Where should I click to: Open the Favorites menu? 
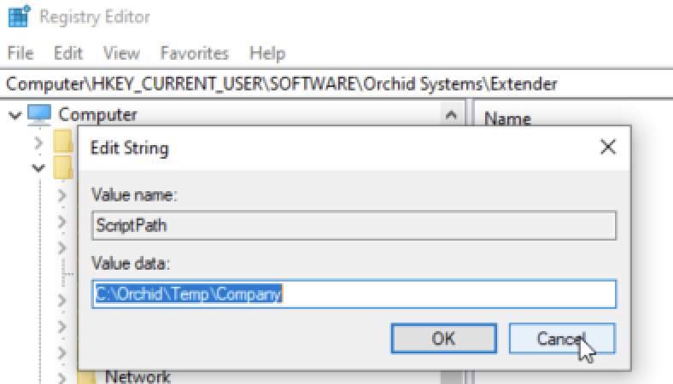tap(195, 53)
